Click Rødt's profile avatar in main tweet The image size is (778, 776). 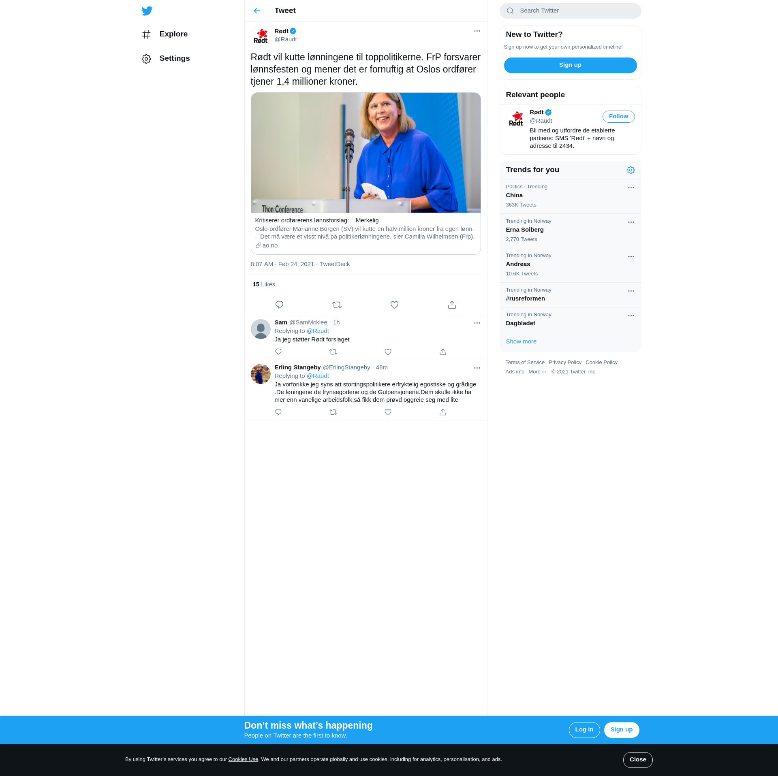[x=261, y=36]
